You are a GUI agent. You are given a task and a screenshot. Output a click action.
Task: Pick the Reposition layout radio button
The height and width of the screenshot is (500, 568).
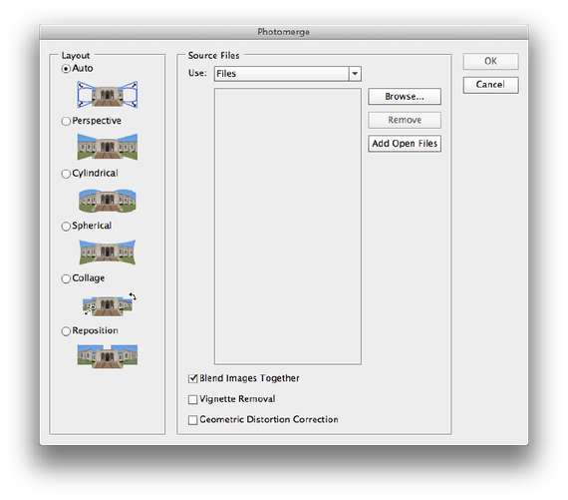pos(66,331)
